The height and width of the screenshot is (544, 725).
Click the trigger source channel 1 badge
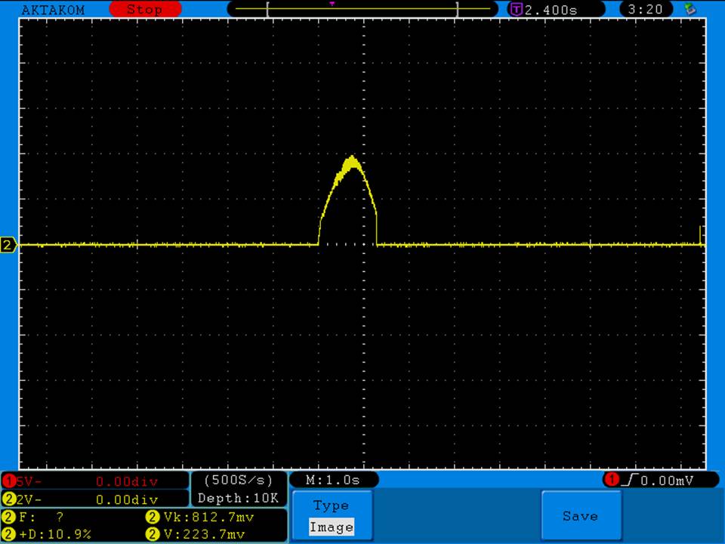pyautogui.click(x=610, y=480)
